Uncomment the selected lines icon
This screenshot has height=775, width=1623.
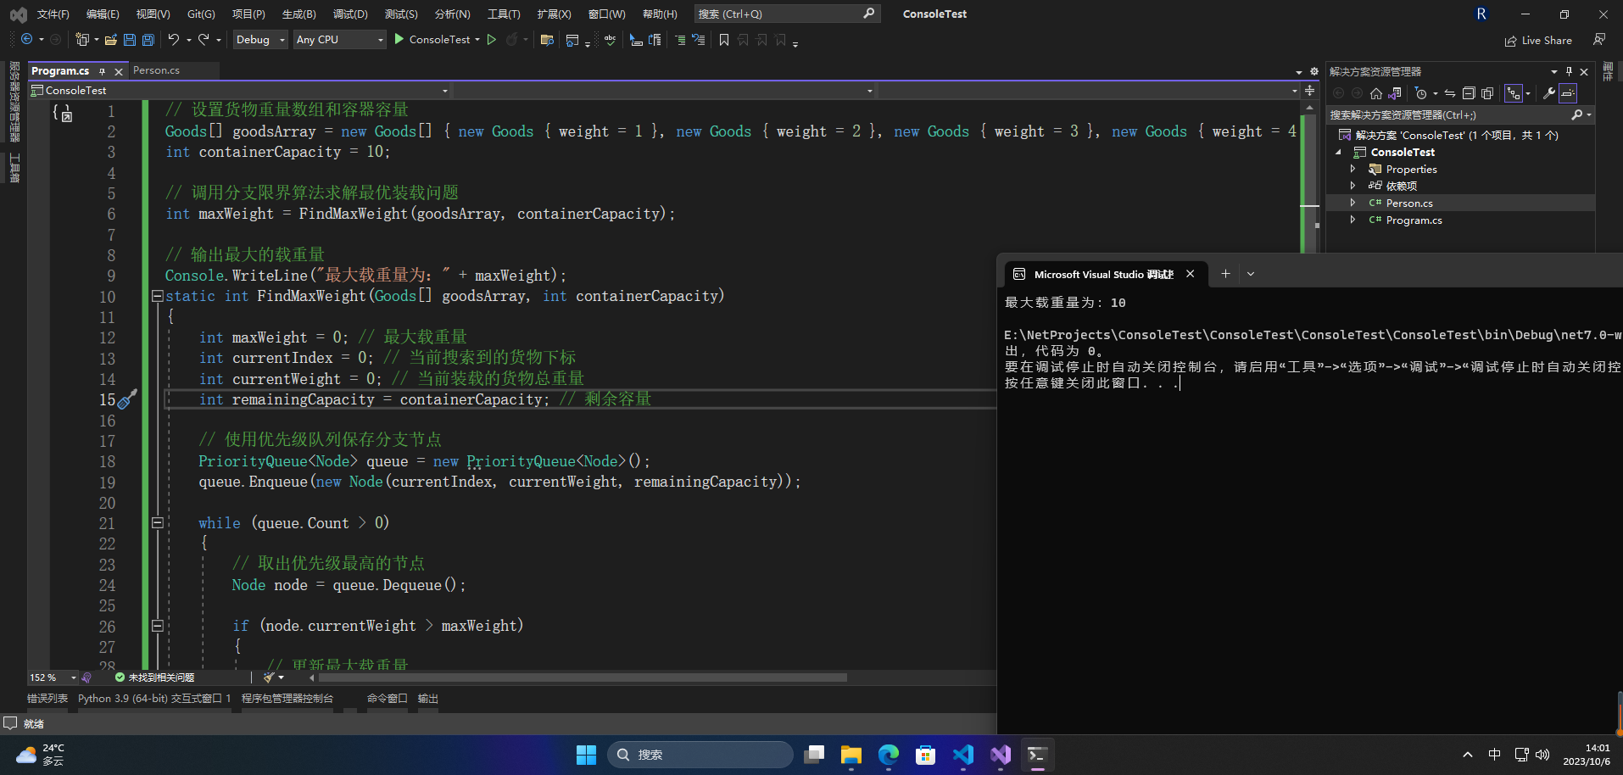point(699,40)
